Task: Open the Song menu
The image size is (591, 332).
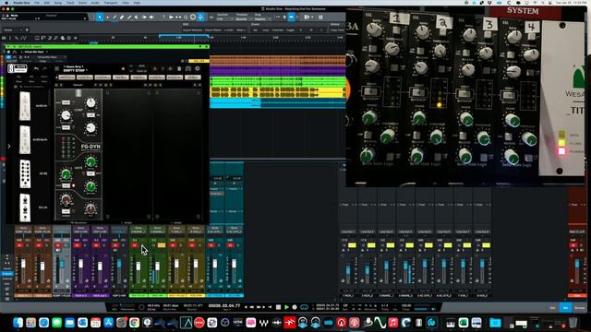Action: coord(57,3)
